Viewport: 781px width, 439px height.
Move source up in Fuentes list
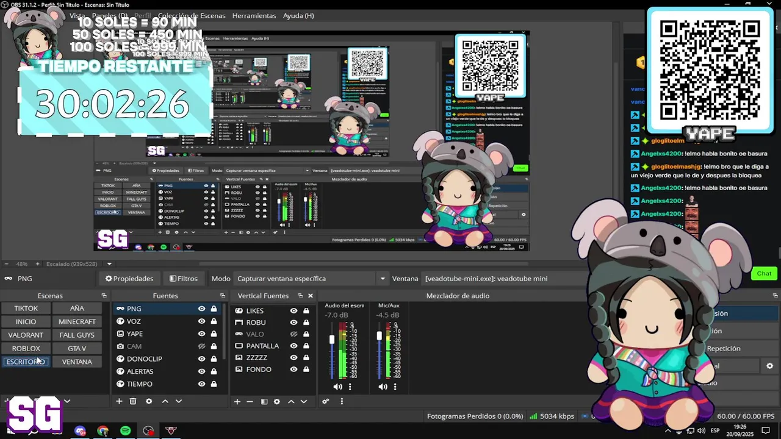pyautogui.click(x=165, y=401)
